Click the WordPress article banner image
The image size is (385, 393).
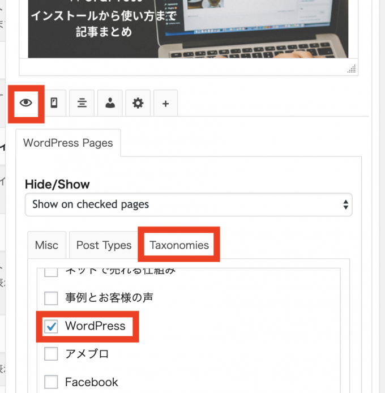click(x=188, y=29)
